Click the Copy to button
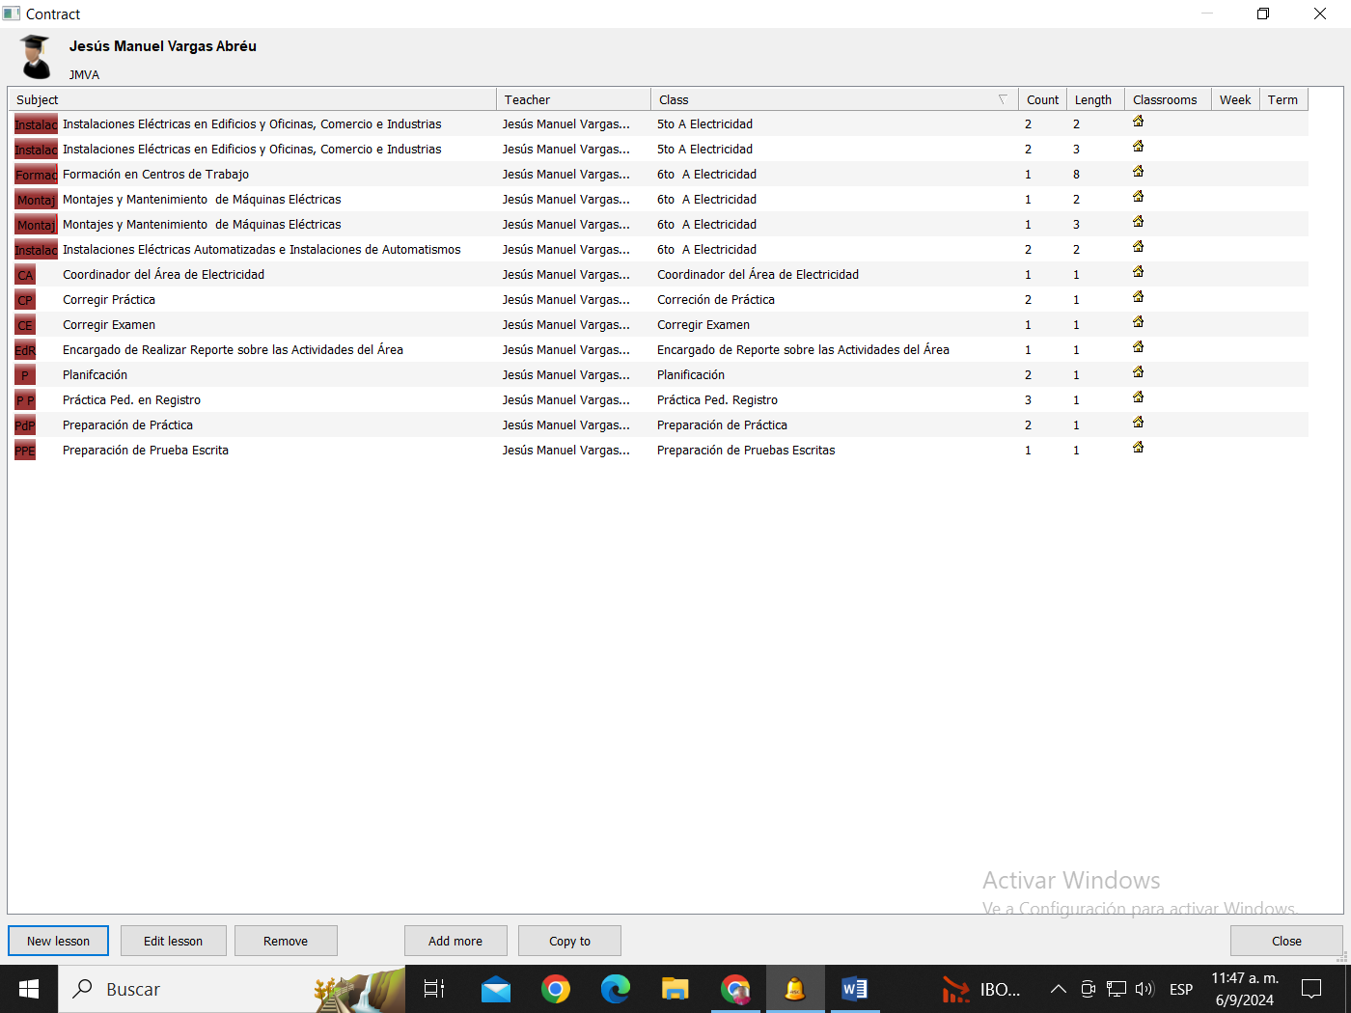The height and width of the screenshot is (1013, 1351). [x=569, y=941]
